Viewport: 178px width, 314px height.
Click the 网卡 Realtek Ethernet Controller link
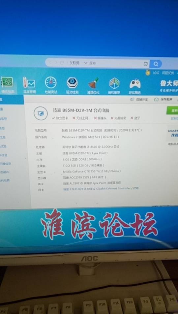101,189
